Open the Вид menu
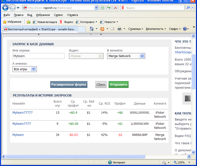Image resolution: width=197 pixels, height=166 pixels. pyautogui.click(x=30, y=15)
